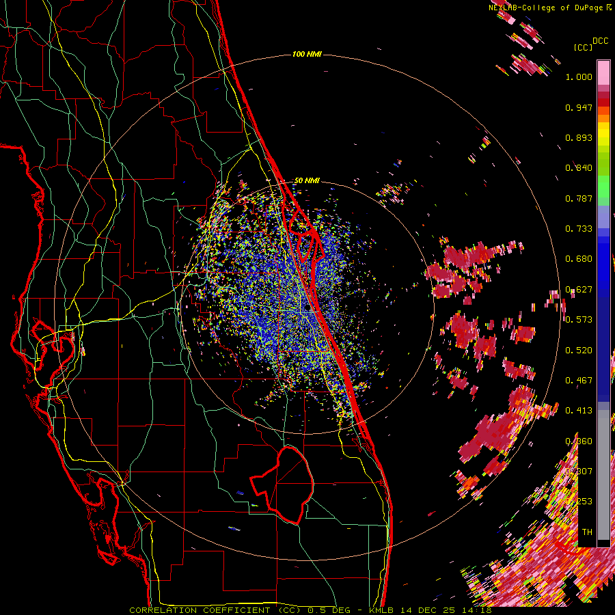Image resolution: width=615 pixels, height=615 pixels.
Task: Click the 0.893 legend value
Action: click(x=579, y=137)
